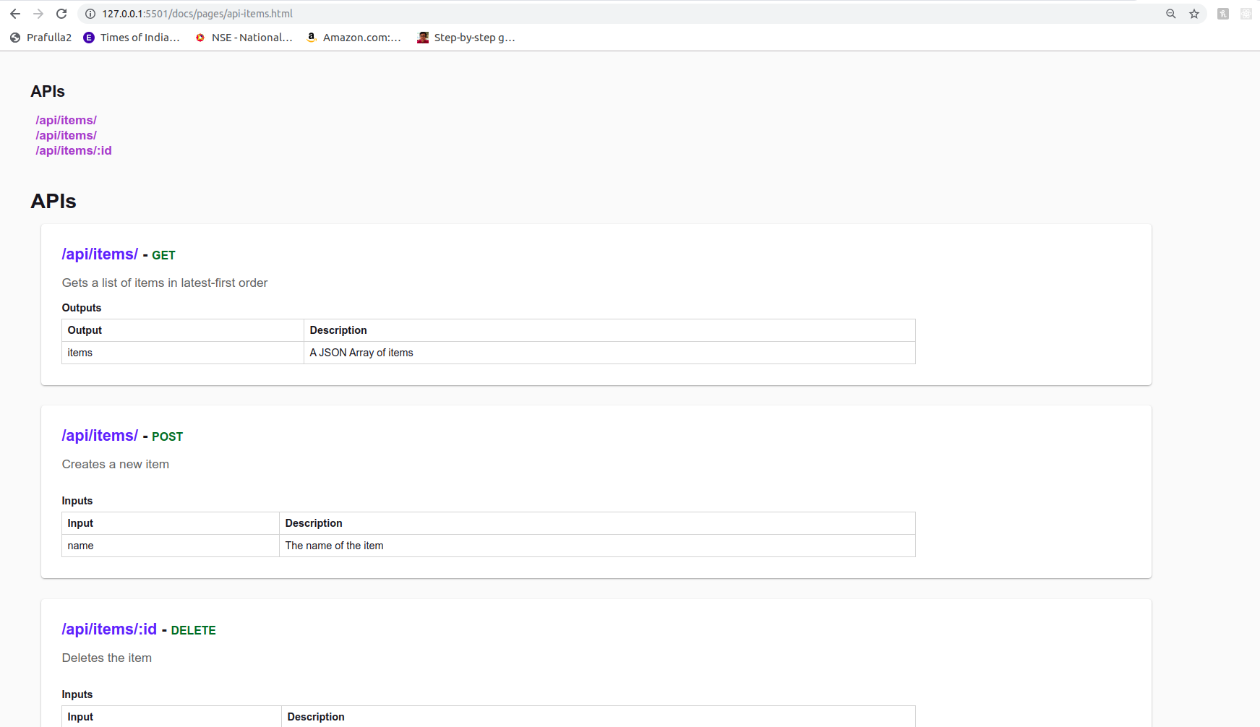Click the 'Deletes the item' text
The image size is (1260, 727).
107,658
